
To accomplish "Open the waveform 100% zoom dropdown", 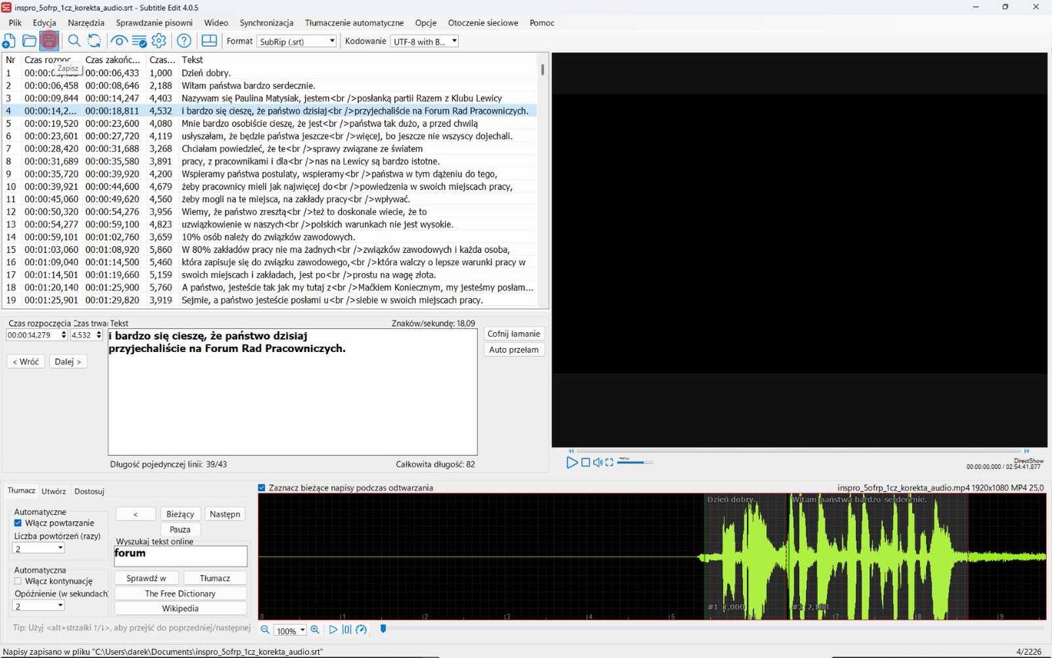I will [x=290, y=630].
